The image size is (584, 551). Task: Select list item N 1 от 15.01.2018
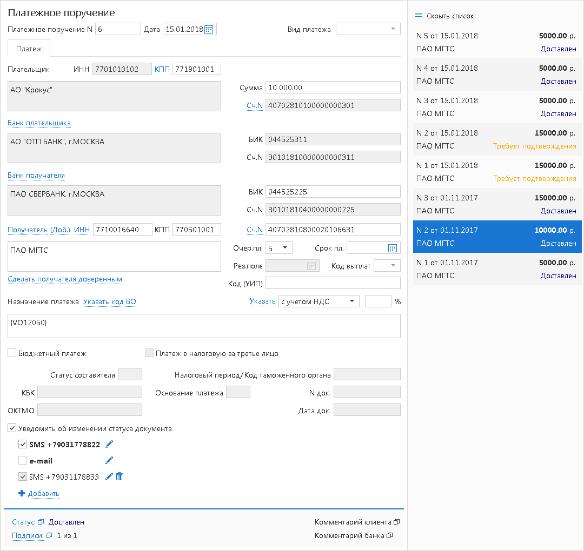[497, 172]
